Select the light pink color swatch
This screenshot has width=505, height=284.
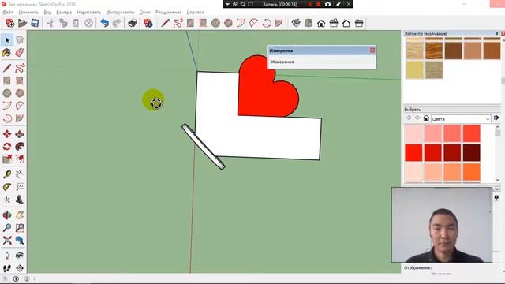pyautogui.click(x=413, y=133)
